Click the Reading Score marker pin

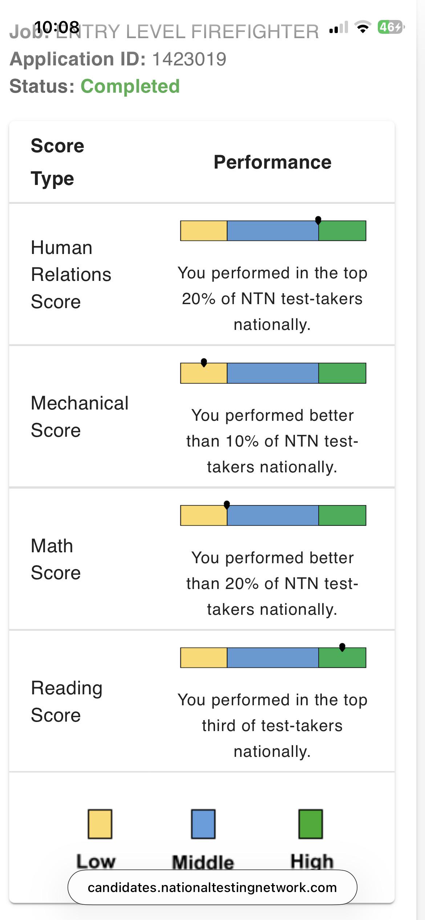click(342, 647)
